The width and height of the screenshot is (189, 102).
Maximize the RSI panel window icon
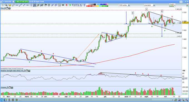coord(27,71)
